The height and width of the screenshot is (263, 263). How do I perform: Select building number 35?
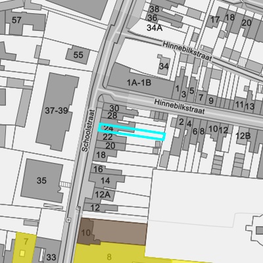pyautogui.click(x=41, y=181)
